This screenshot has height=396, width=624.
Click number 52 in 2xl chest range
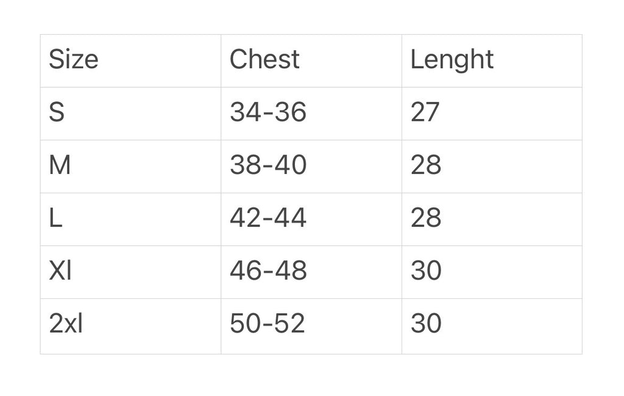289,323
